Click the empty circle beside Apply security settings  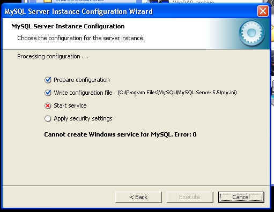pos(48,118)
